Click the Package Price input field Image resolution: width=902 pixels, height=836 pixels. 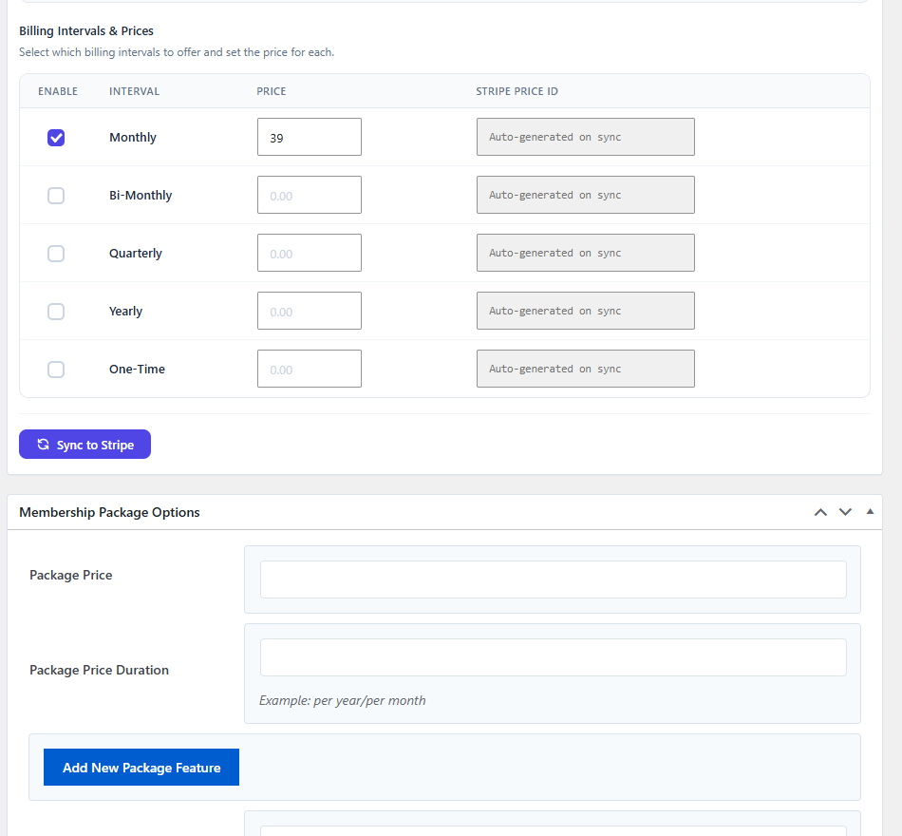coord(554,579)
